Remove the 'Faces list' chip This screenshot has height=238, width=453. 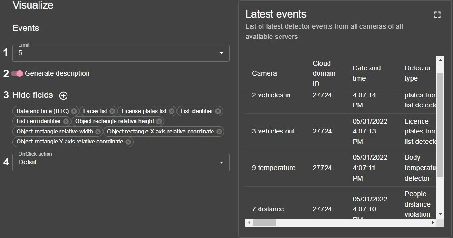pos(112,111)
